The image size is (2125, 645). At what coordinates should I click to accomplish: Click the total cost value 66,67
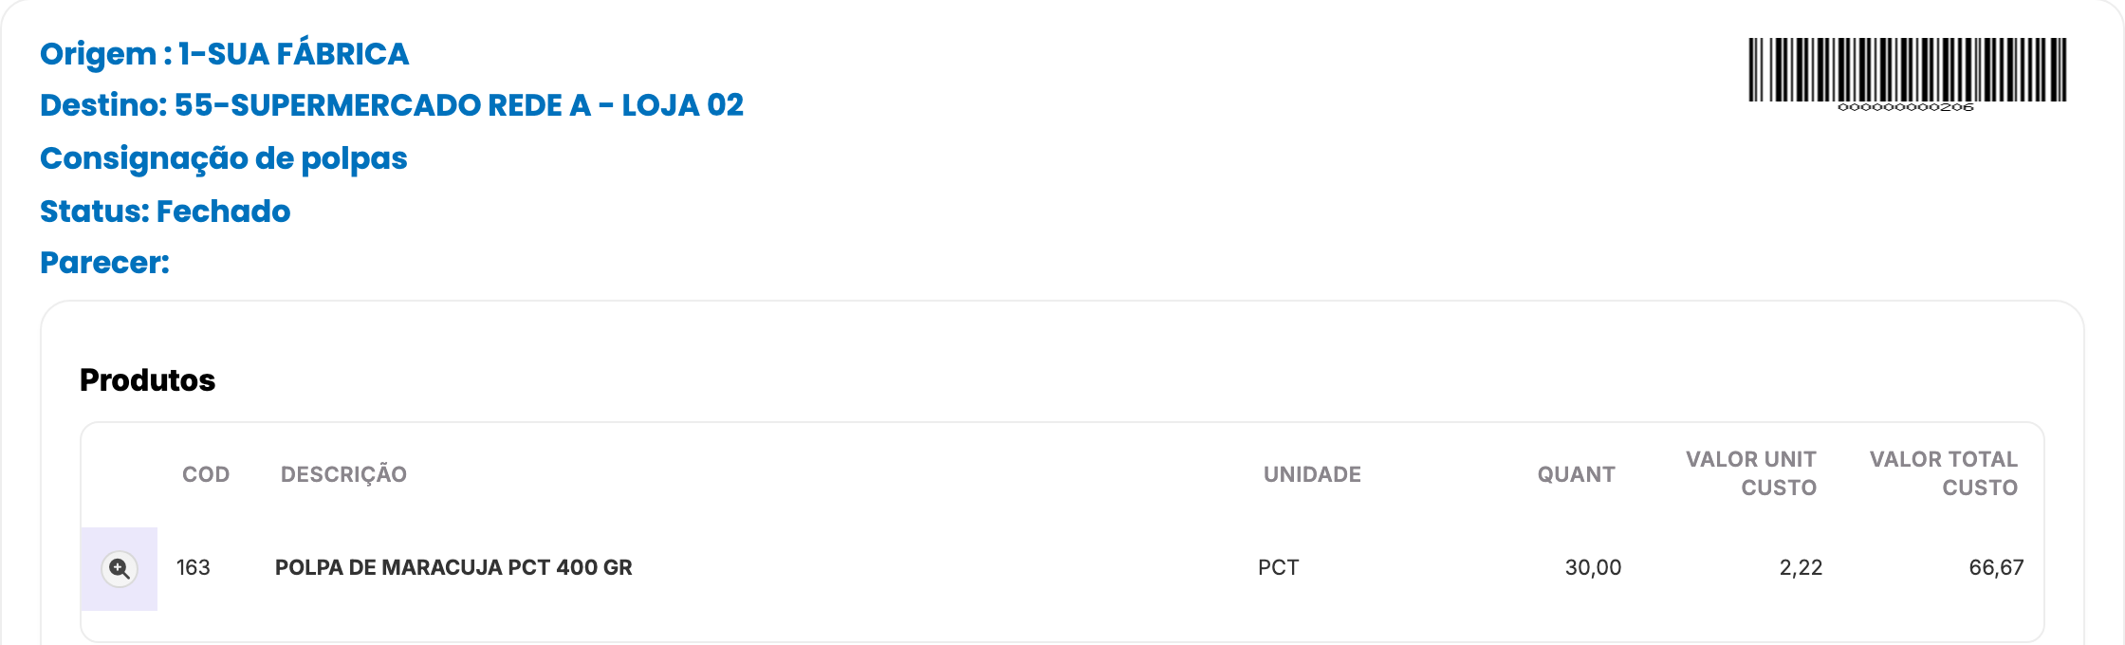click(1997, 567)
